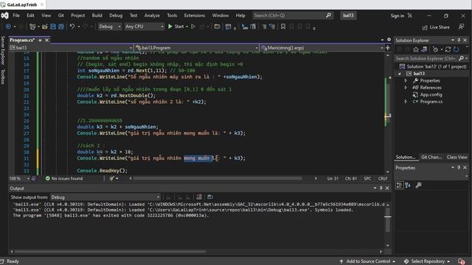Image resolution: width=472 pixels, height=265 pixels.
Task: Click the Pending Changes Filter clock icon
Action: click(435, 49)
